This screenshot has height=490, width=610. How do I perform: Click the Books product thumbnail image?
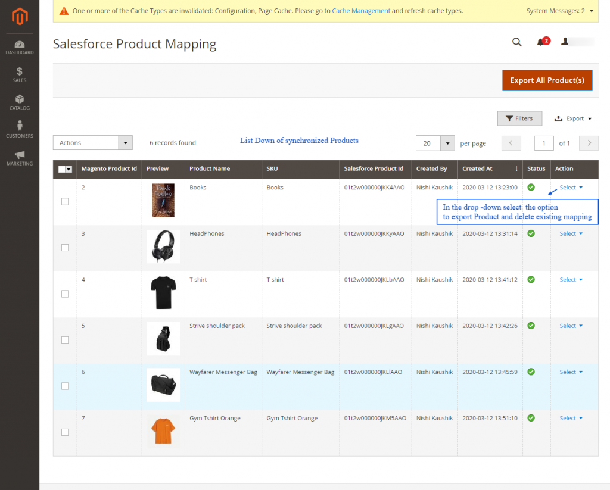coord(163,201)
